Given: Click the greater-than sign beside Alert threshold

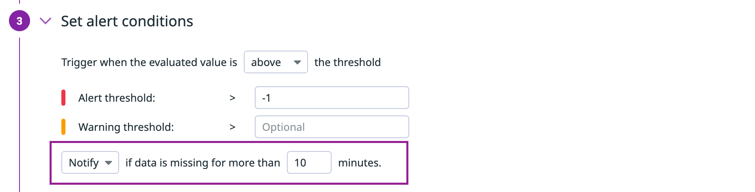Looking at the screenshot, I should 232,98.
